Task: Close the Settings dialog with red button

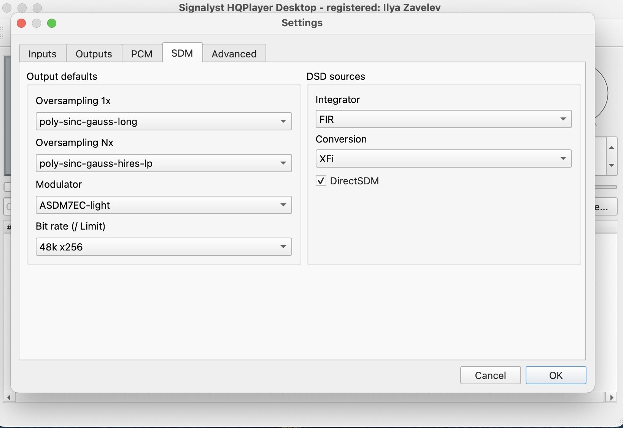Action: [x=21, y=23]
